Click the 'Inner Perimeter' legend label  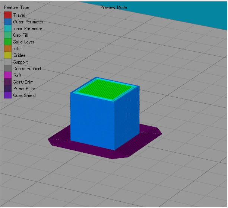[28, 28]
